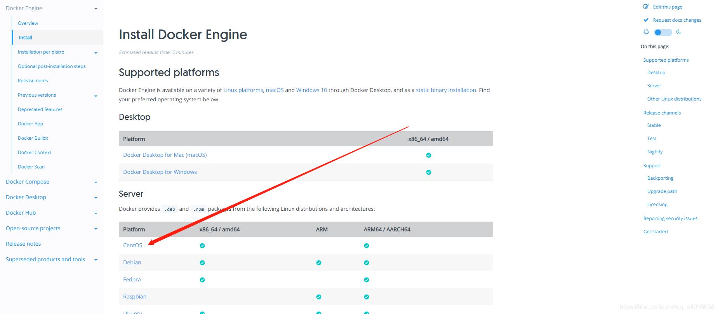Image resolution: width=718 pixels, height=314 pixels.
Task: Click the sun light-mode icon
Action: [646, 32]
